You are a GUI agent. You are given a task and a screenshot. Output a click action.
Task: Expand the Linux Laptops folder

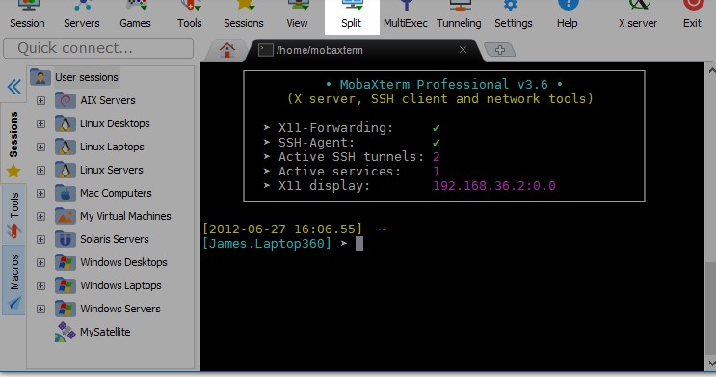[40, 148]
